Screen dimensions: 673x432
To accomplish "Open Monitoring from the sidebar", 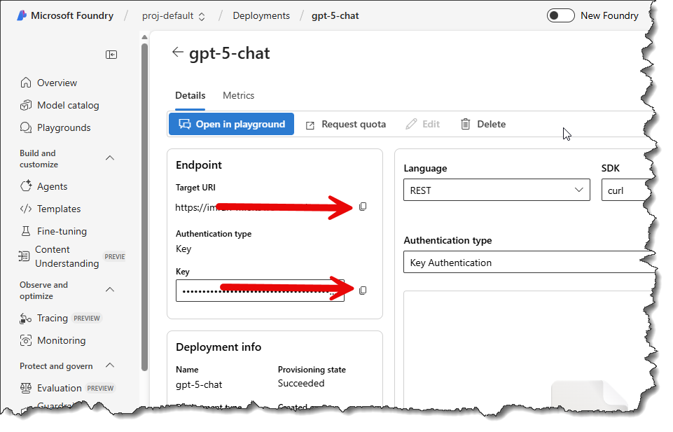I will click(61, 340).
